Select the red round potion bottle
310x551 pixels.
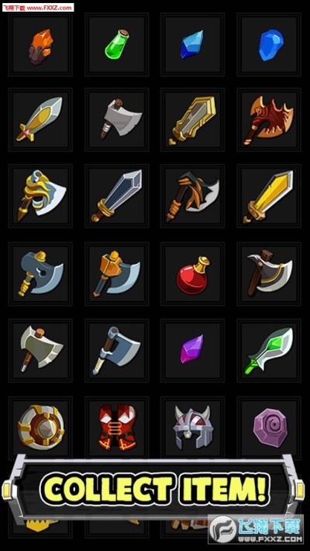[193, 274]
